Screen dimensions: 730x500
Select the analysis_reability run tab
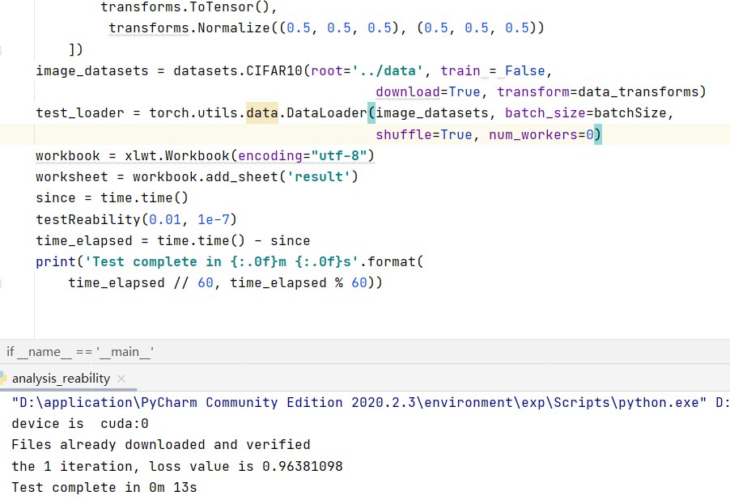[61, 379]
